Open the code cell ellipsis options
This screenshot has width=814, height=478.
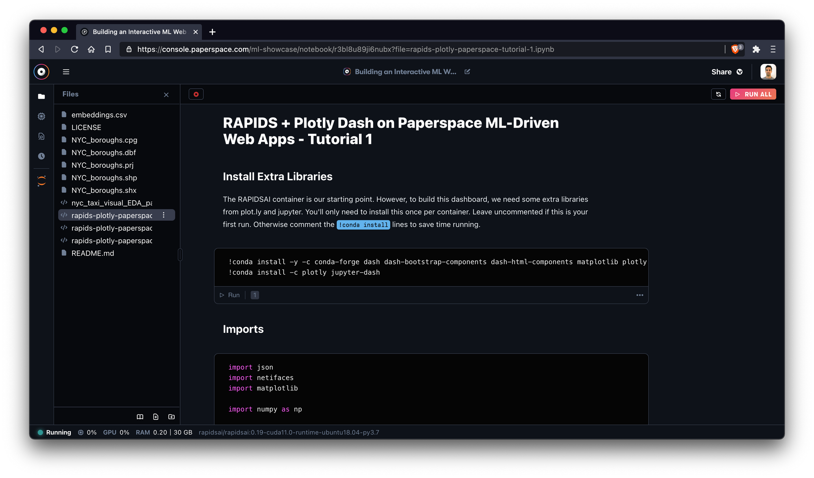[x=639, y=295]
